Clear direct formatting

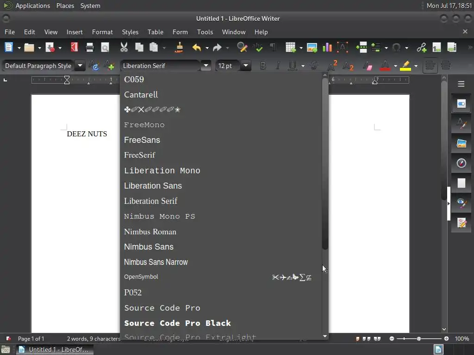click(367, 66)
